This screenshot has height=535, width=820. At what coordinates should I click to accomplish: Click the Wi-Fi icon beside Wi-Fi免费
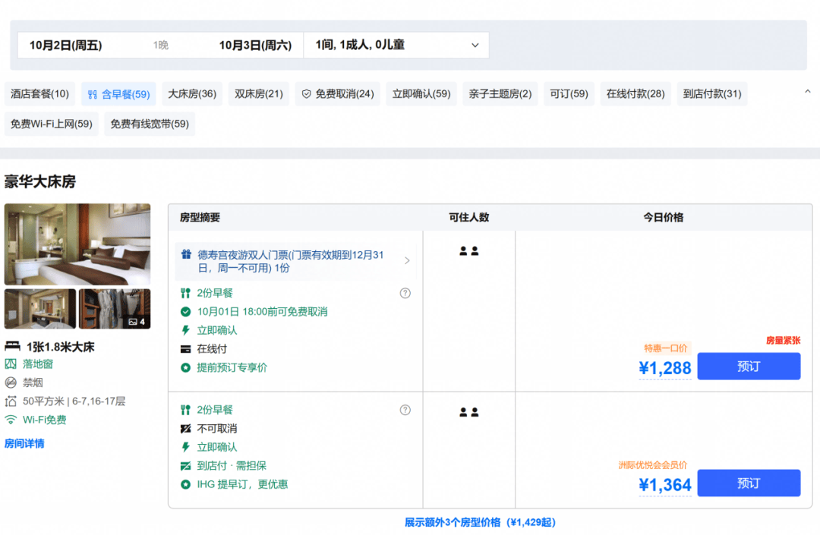[11, 420]
